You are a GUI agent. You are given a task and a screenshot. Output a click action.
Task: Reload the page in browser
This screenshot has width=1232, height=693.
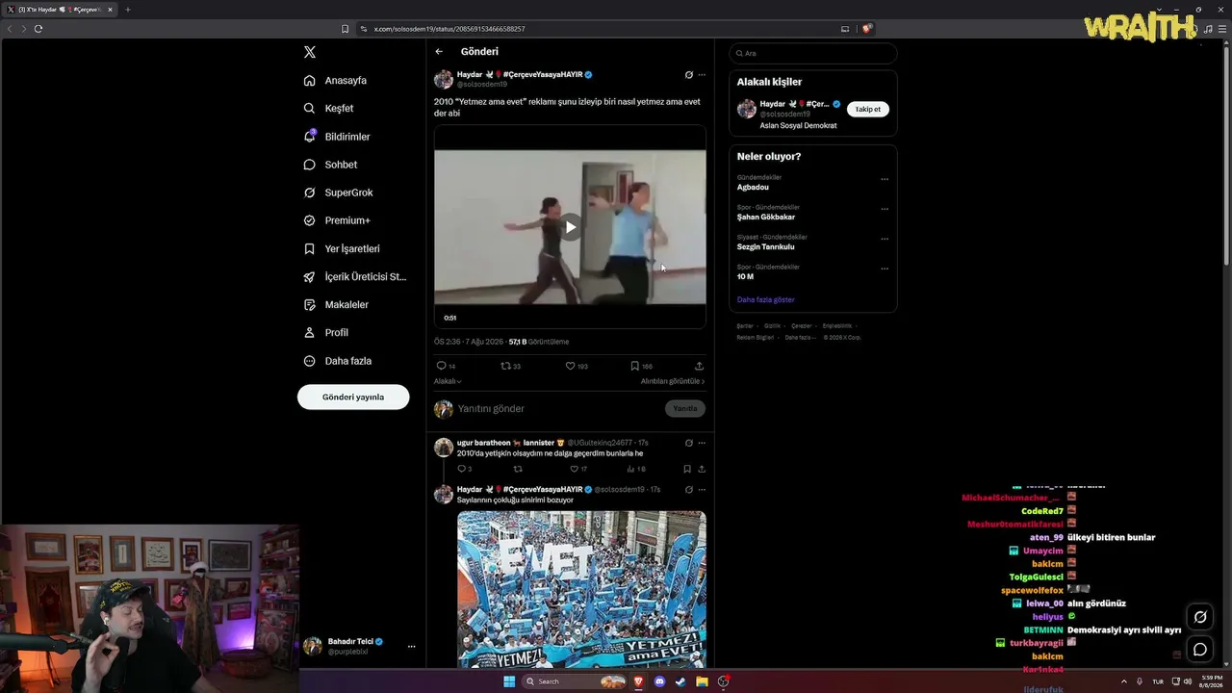click(38, 29)
